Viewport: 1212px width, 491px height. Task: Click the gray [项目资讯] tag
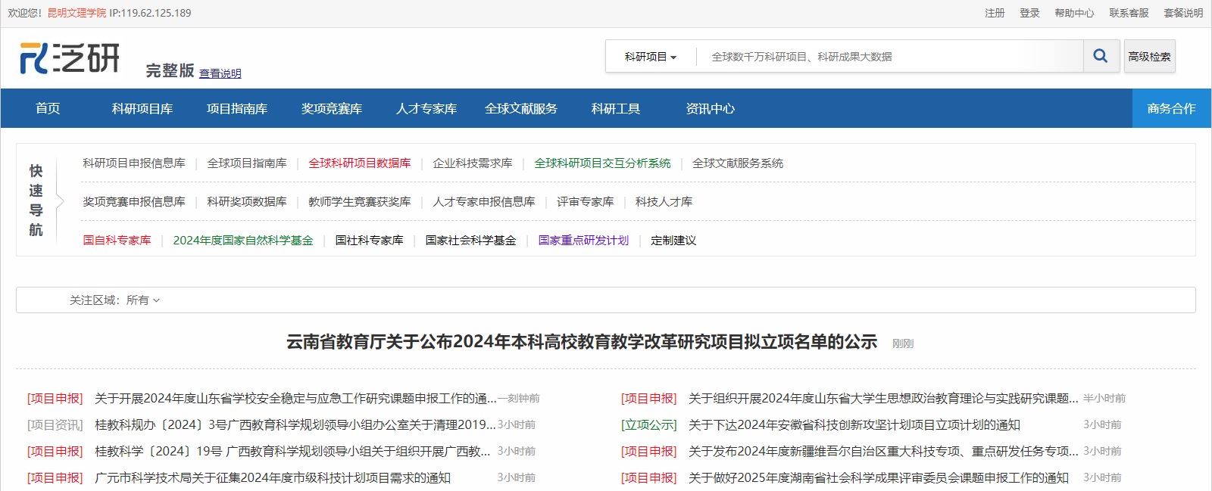(55, 424)
